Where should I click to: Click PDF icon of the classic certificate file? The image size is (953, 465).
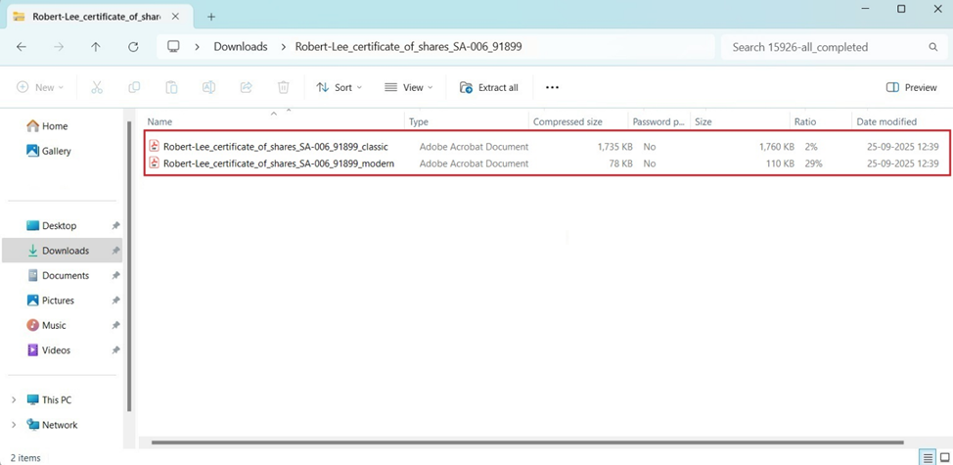155,146
